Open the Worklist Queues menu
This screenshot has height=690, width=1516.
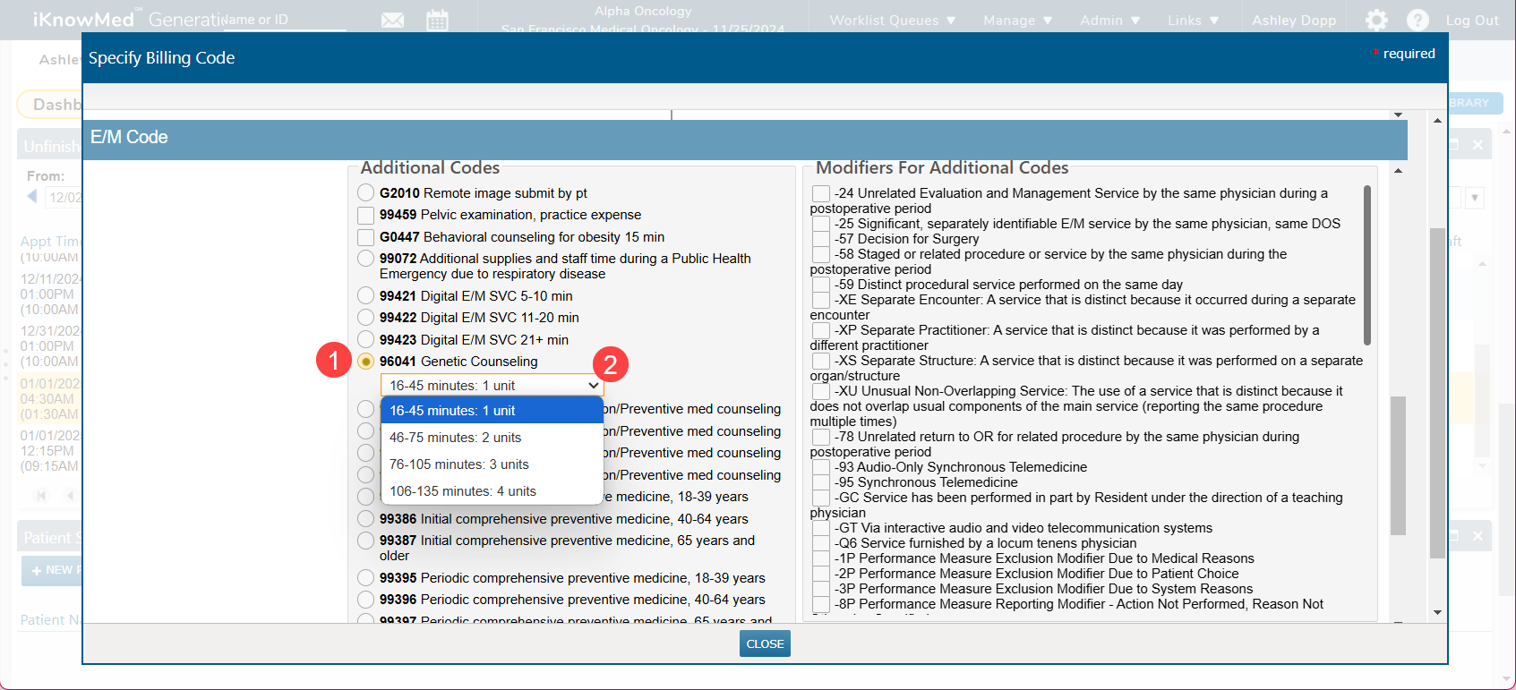click(x=892, y=20)
